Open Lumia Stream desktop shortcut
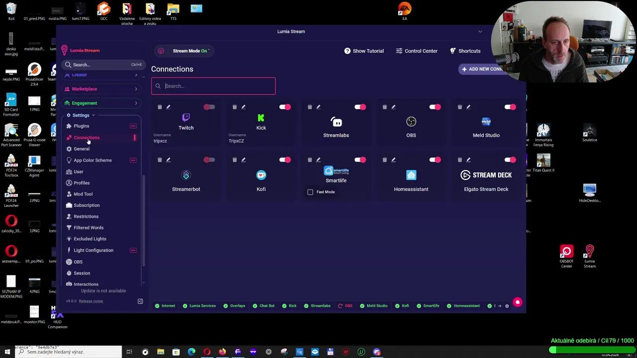The width and height of the screenshot is (637, 358). pos(589,257)
